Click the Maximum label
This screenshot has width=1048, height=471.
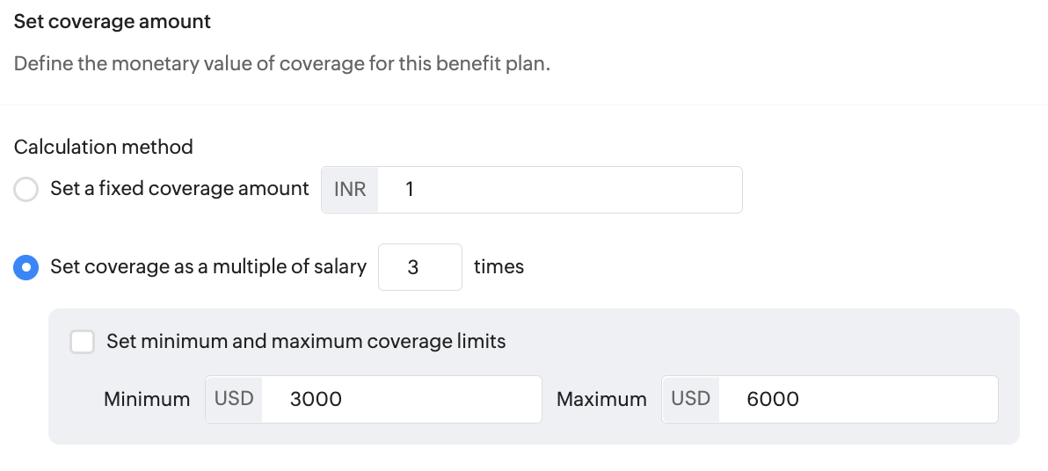click(x=601, y=400)
